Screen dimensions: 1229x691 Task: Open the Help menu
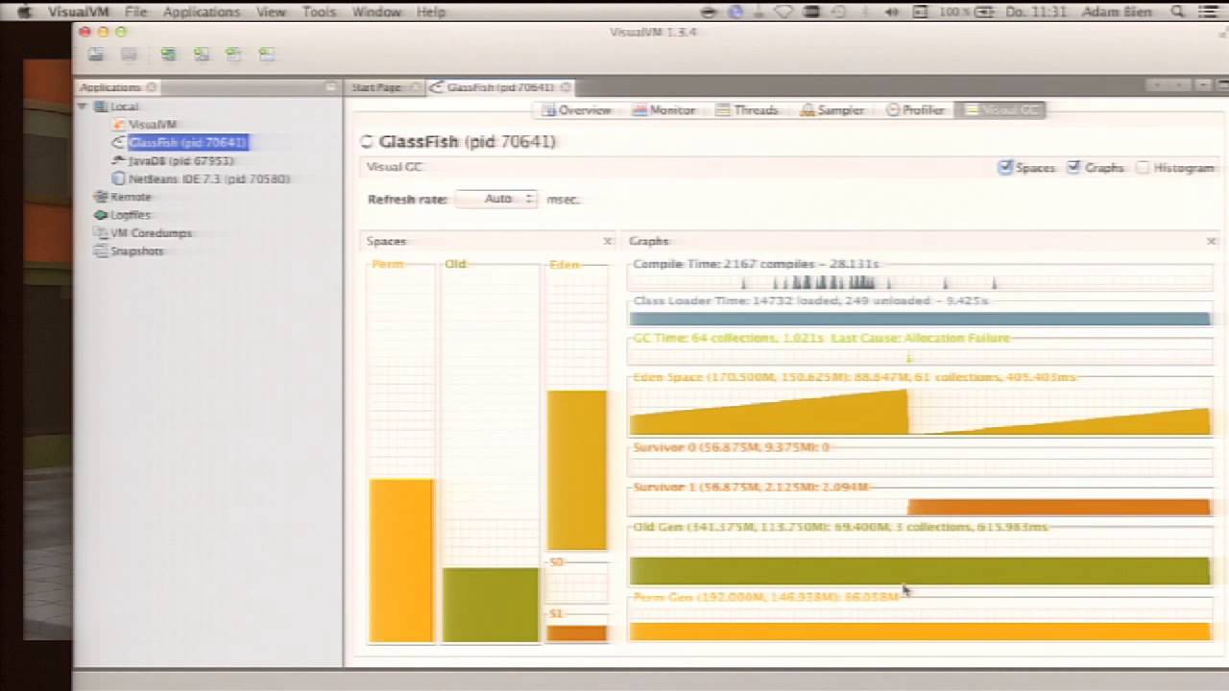point(431,12)
